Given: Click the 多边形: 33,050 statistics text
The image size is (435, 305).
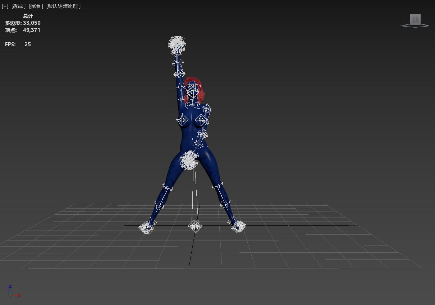Looking at the screenshot, I should 23,23.
